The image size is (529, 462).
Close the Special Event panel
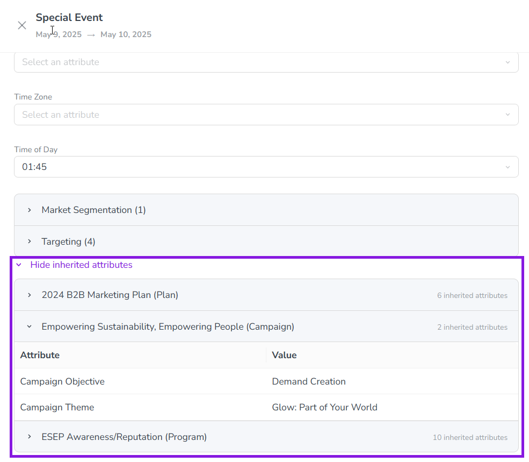pyautogui.click(x=22, y=25)
